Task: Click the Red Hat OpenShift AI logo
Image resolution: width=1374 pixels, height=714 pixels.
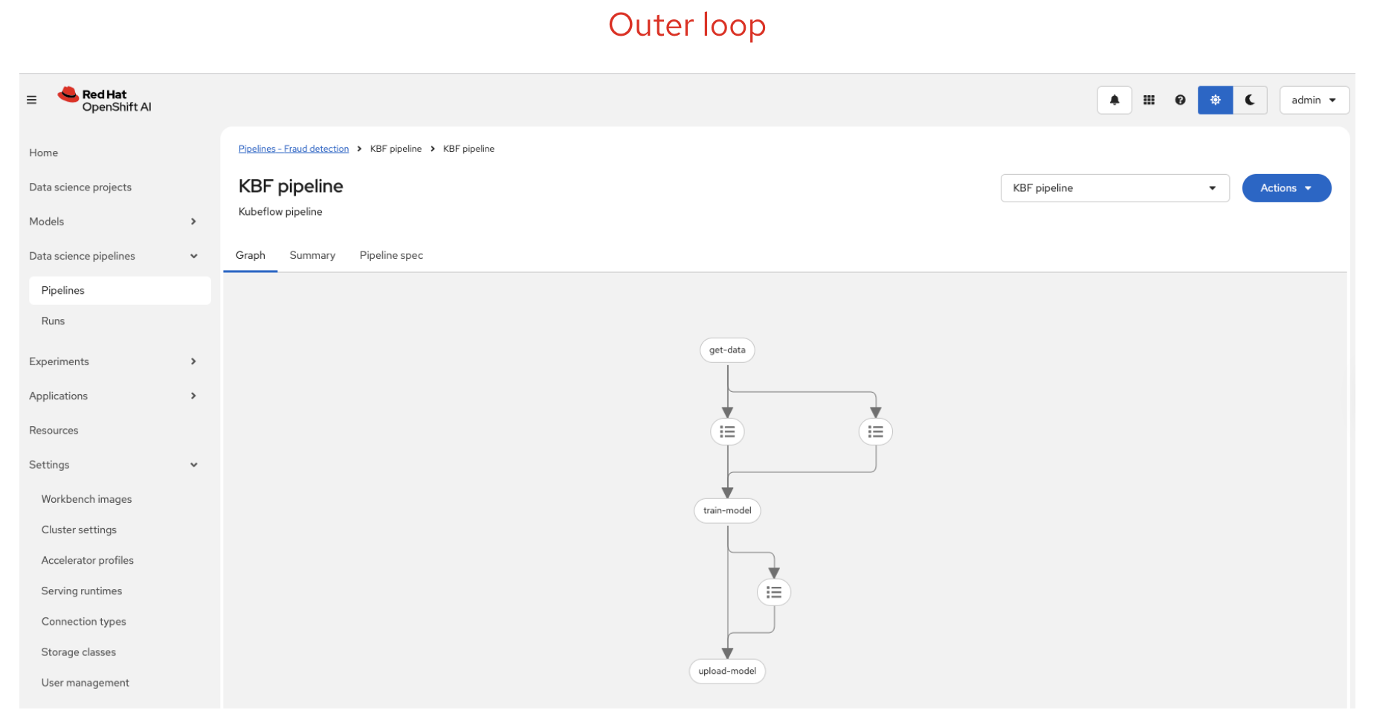Action: [104, 100]
